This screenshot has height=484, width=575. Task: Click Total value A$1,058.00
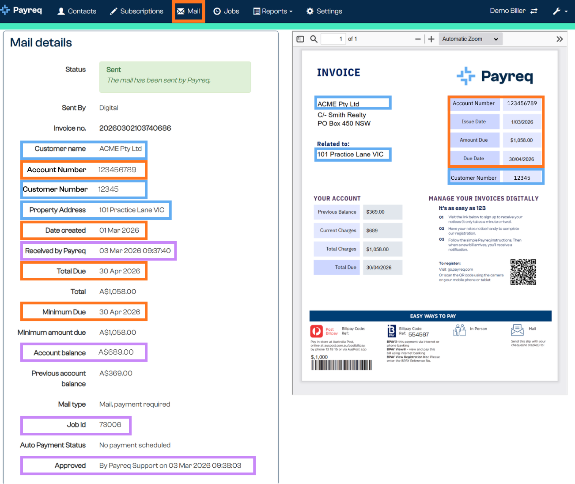tap(117, 291)
